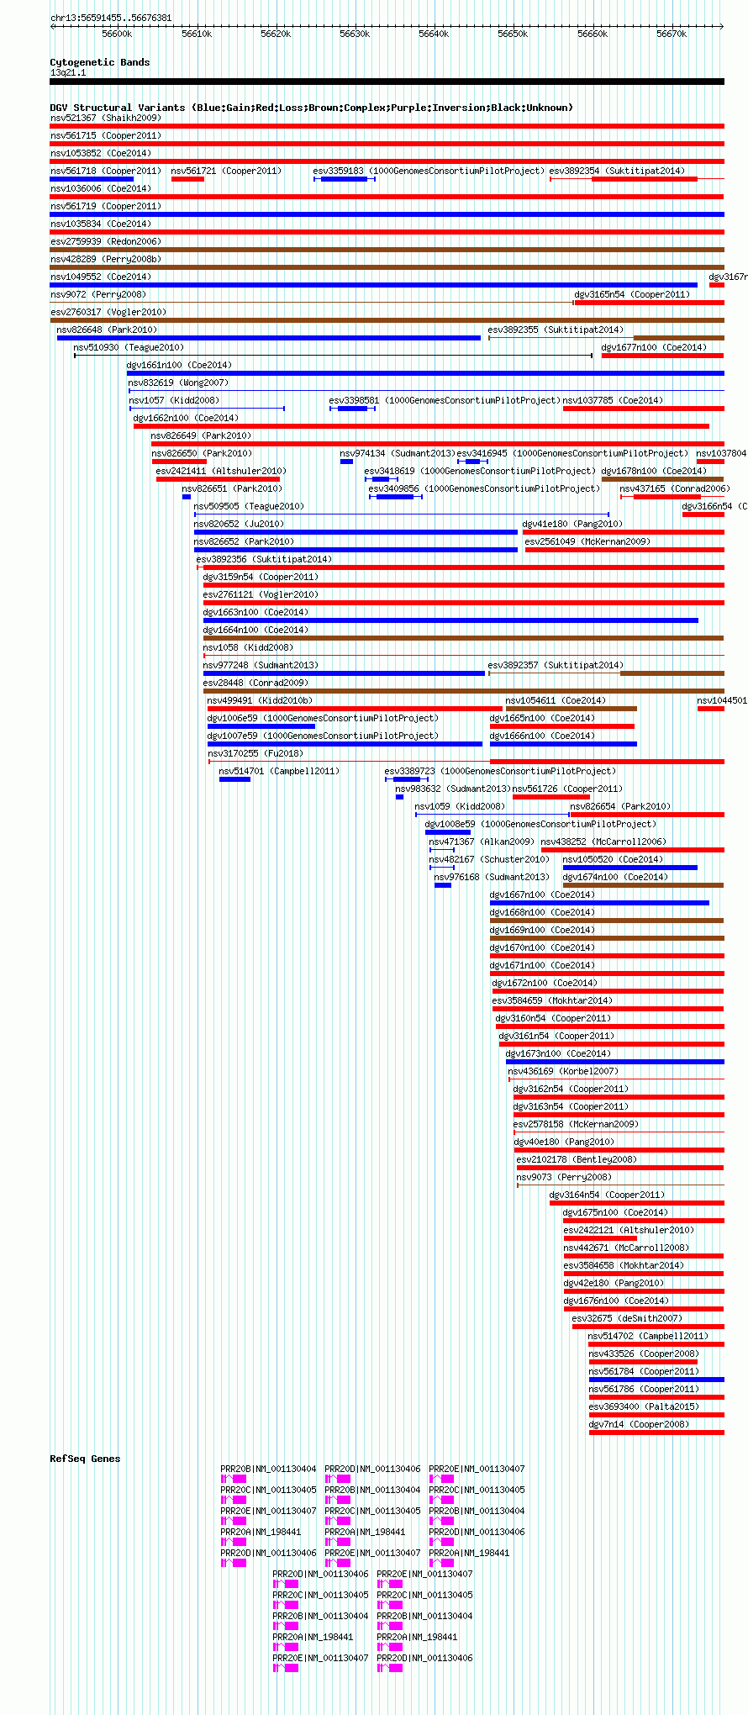The height and width of the screenshot is (1715, 748).
Task: Select nsv1057 (Kidd2008) label
Action: (174, 400)
